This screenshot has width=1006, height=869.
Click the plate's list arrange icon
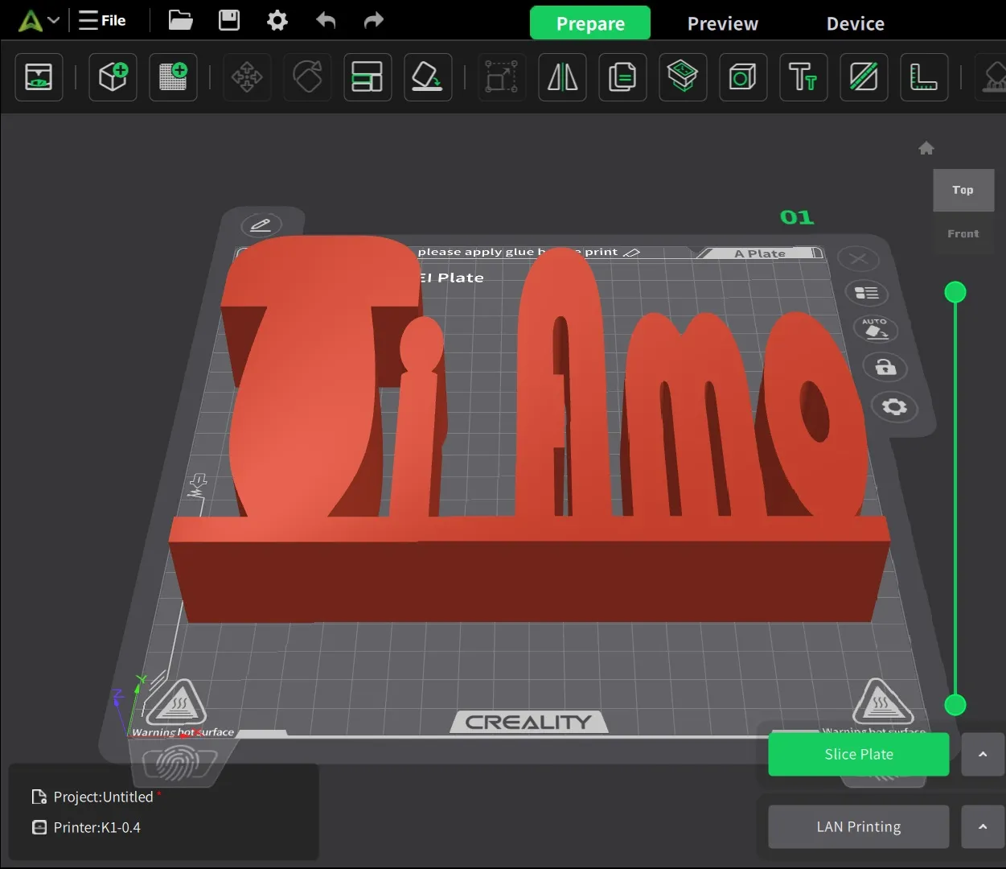click(867, 294)
